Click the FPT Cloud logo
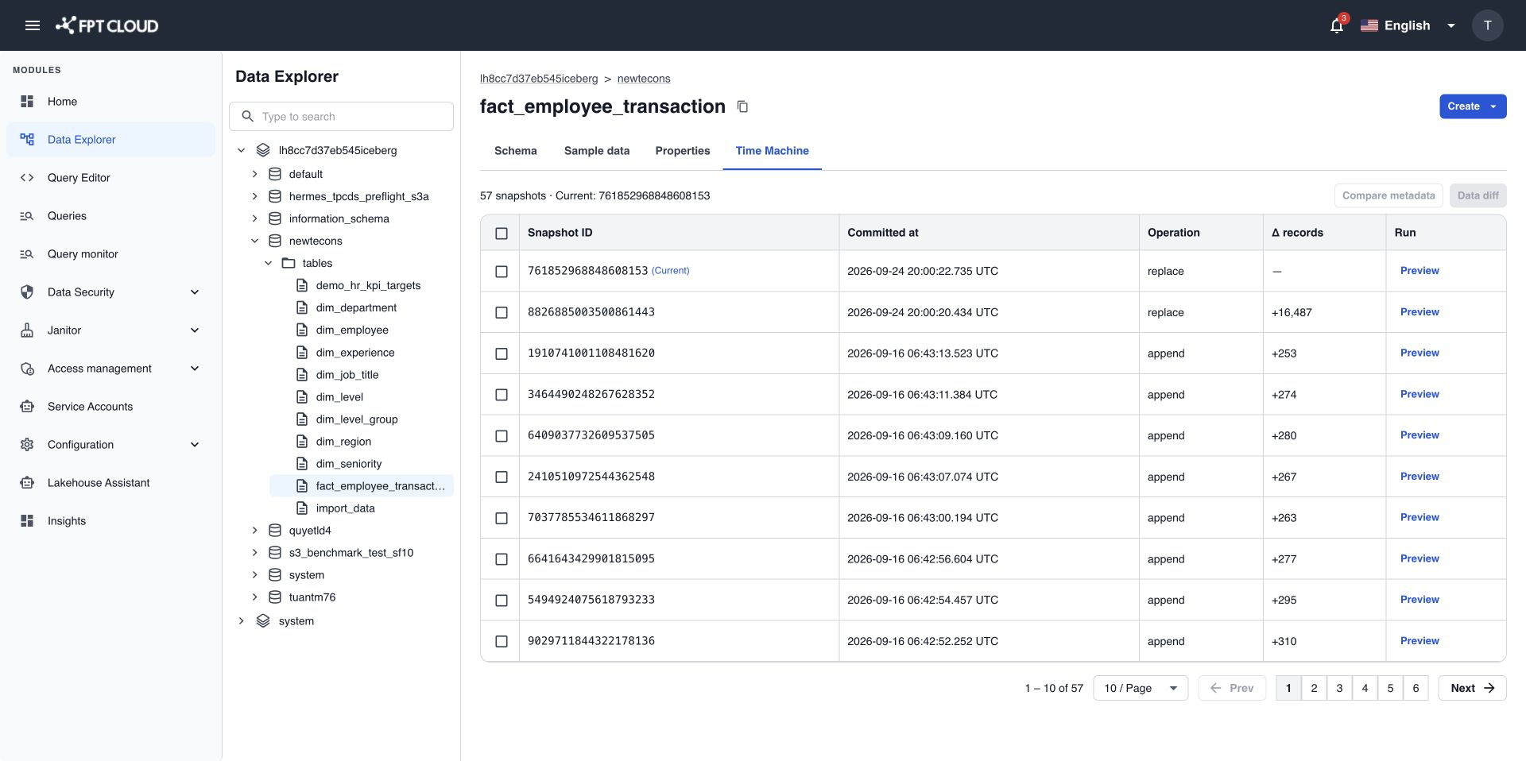Viewport: 1526px width, 761px height. [107, 25]
